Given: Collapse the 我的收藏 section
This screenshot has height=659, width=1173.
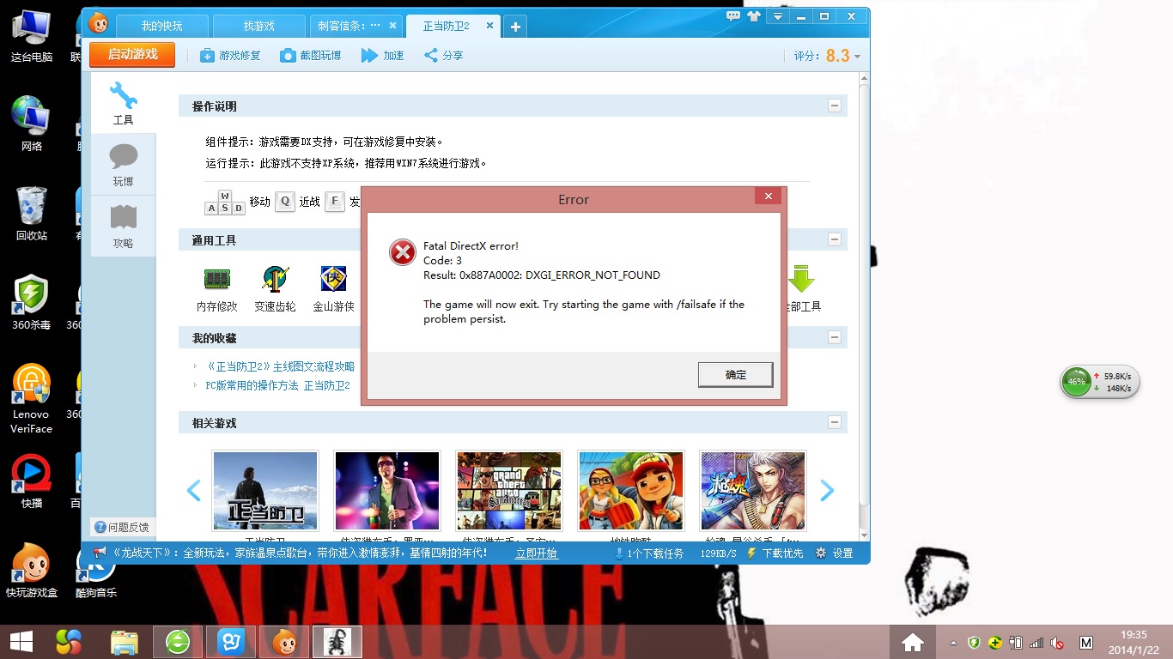Looking at the screenshot, I should [834, 337].
